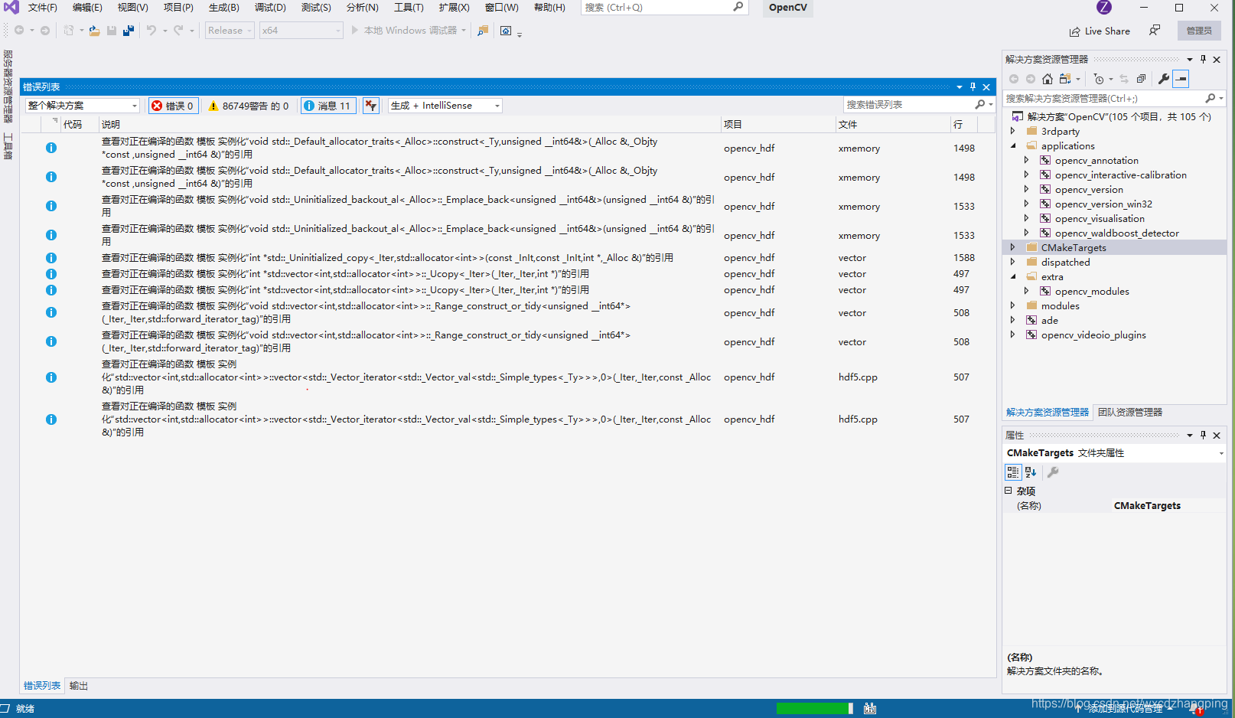Open the Entire Solution scope dropdown

(83, 106)
